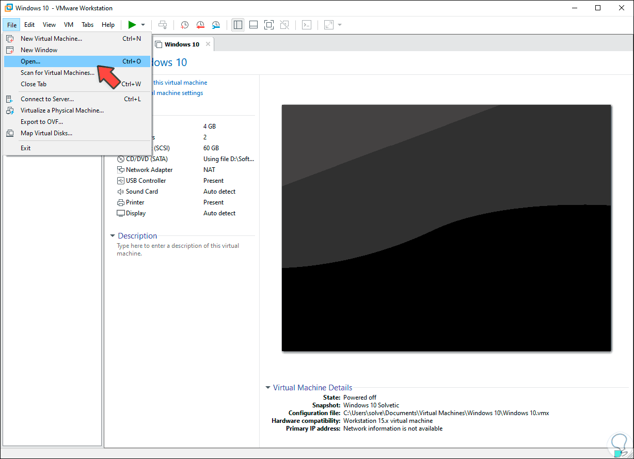This screenshot has height=459, width=634.
Task: Toggle the thumbnail bar toolbar icon
Action: (x=253, y=25)
